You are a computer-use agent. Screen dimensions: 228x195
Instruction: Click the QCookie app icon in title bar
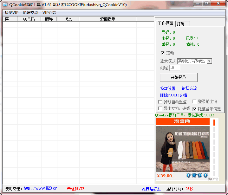pyautogui.click(x=5, y=4)
